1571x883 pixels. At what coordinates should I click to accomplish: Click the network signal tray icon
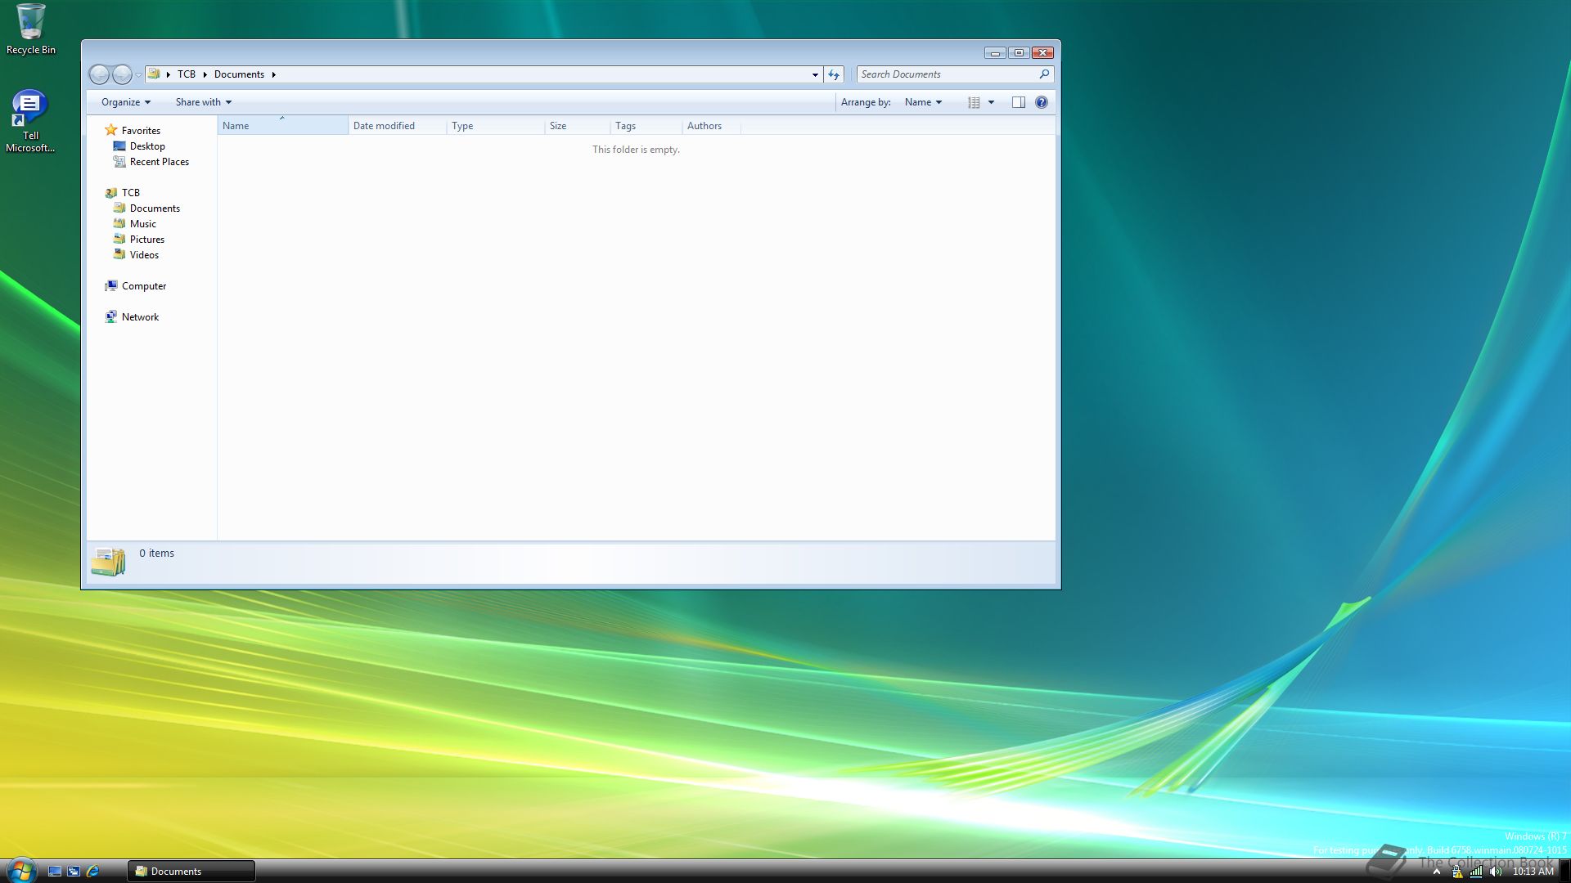click(1476, 872)
